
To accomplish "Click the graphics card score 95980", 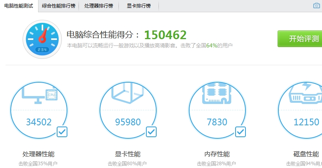I will pos(128,122).
